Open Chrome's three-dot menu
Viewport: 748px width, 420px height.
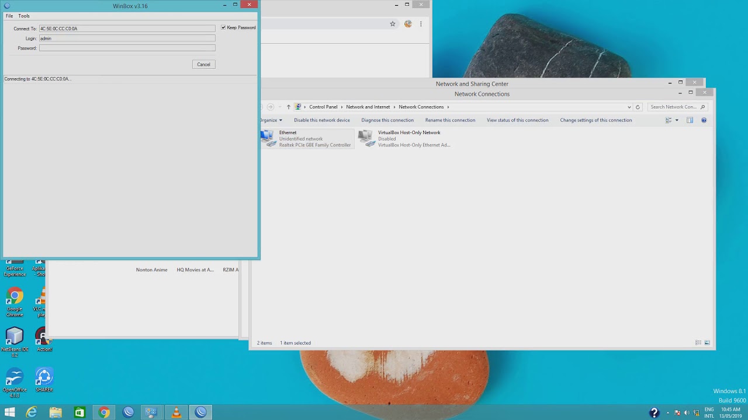[421, 24]
